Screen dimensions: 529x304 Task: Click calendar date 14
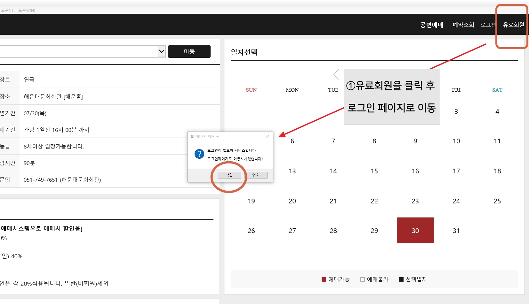(x=333, y=171)
